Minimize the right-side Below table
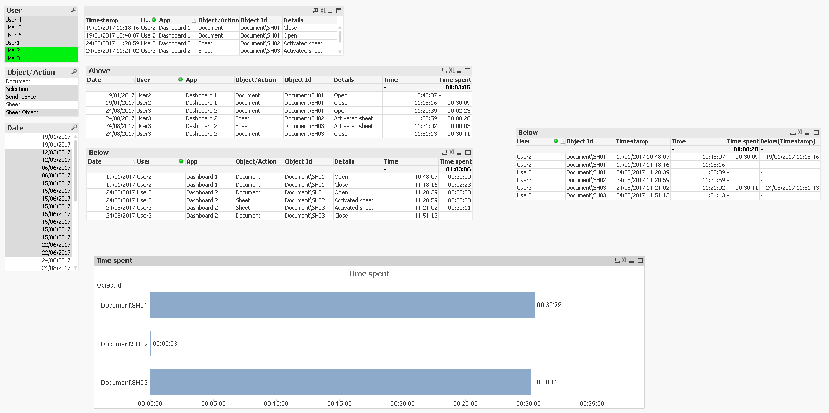This screenshot has width=829, height=413. pos(807,133)
